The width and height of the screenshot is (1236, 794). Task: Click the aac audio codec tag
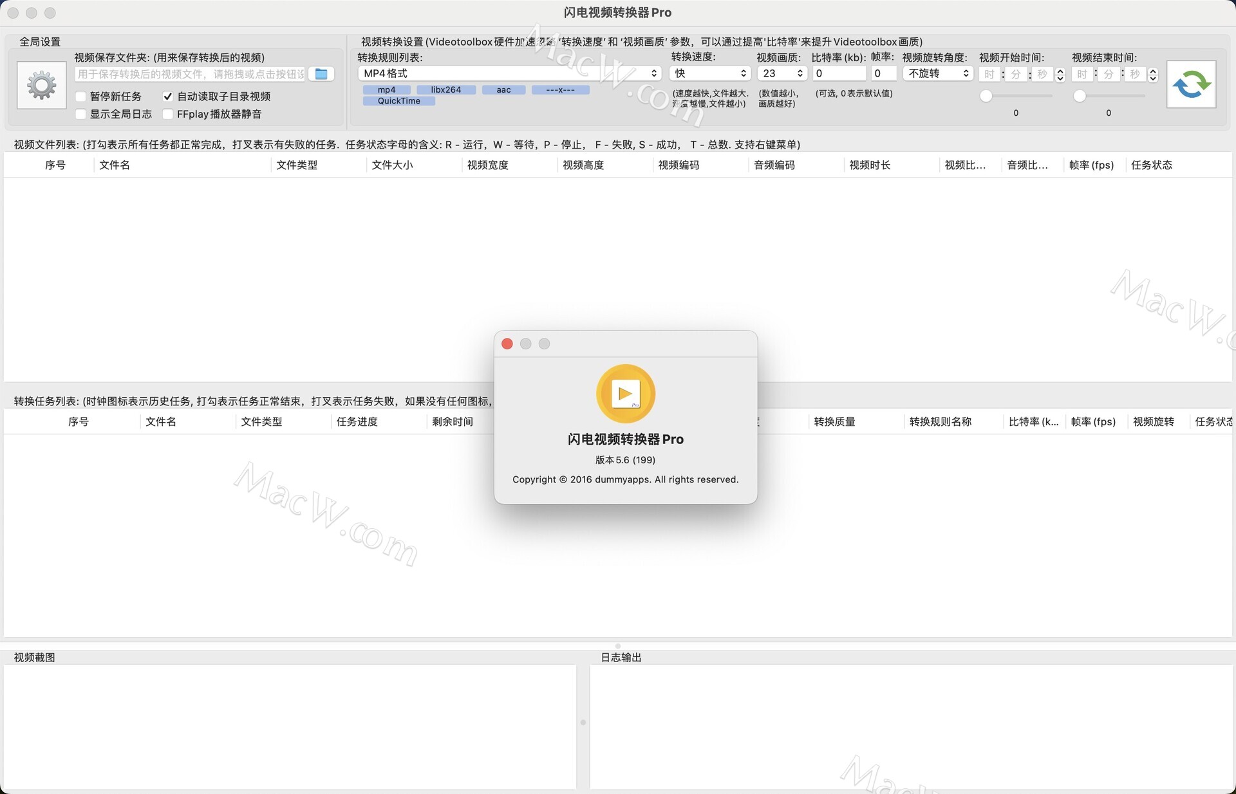coord(503,90)
